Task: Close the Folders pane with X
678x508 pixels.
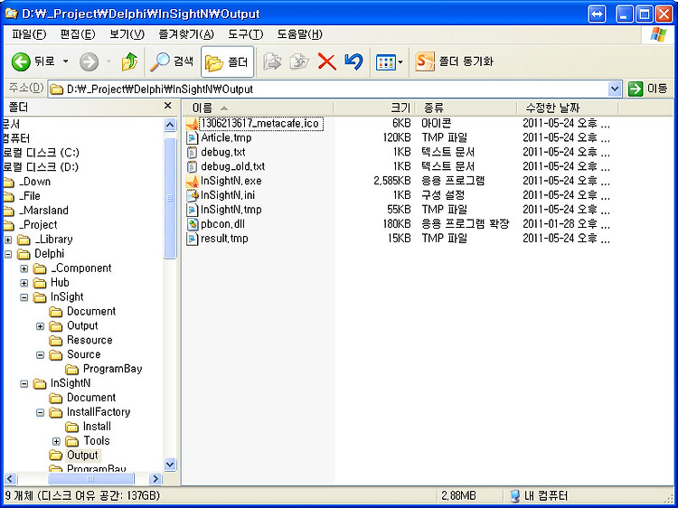Action: pyautogui.click(x=168, y=106)
